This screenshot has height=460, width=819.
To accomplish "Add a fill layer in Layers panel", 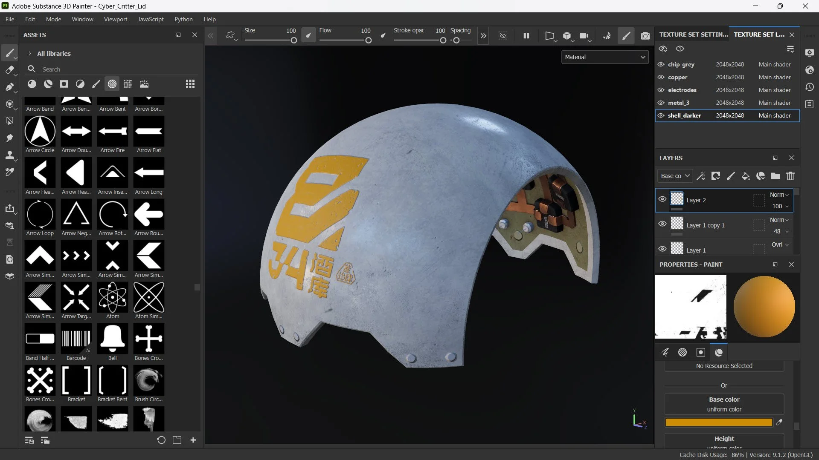I will 745,176.
